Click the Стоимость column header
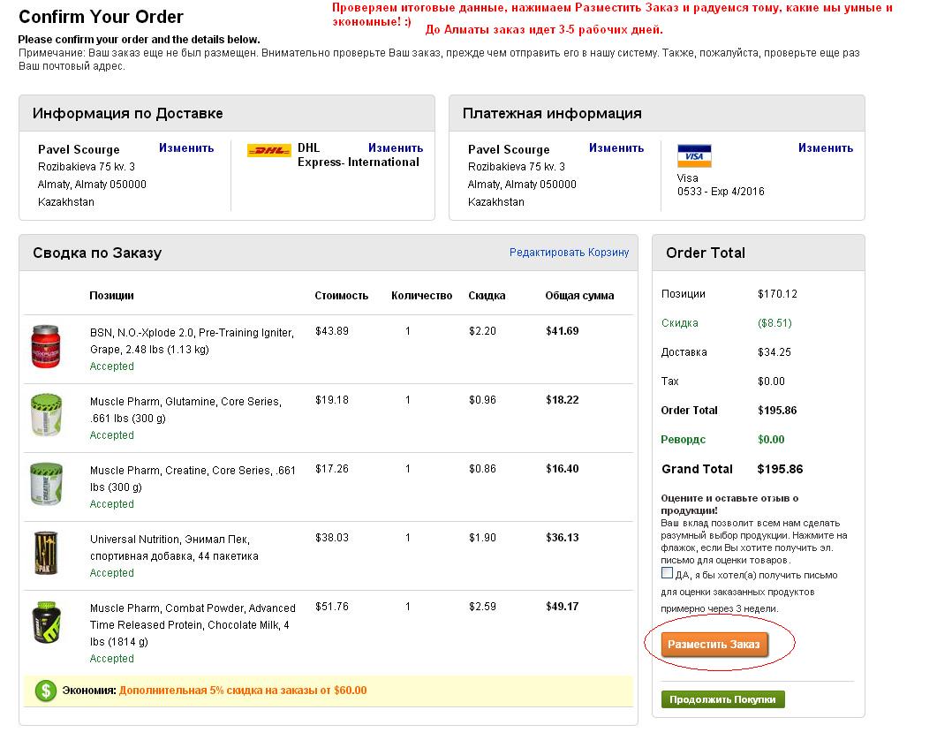Image resolution: width=952 pixels, height=740 pixels. point(341,296)
